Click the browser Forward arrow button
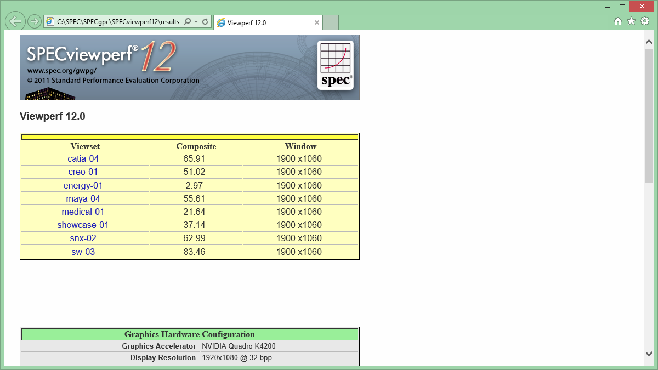This screenshot has width=658, height=370. coord(34,21)
